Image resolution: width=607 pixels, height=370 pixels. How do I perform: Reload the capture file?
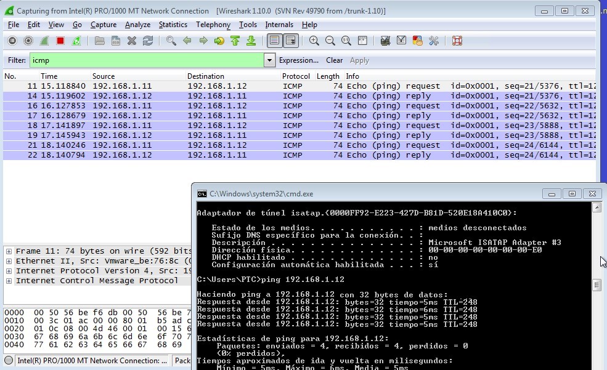148,41
